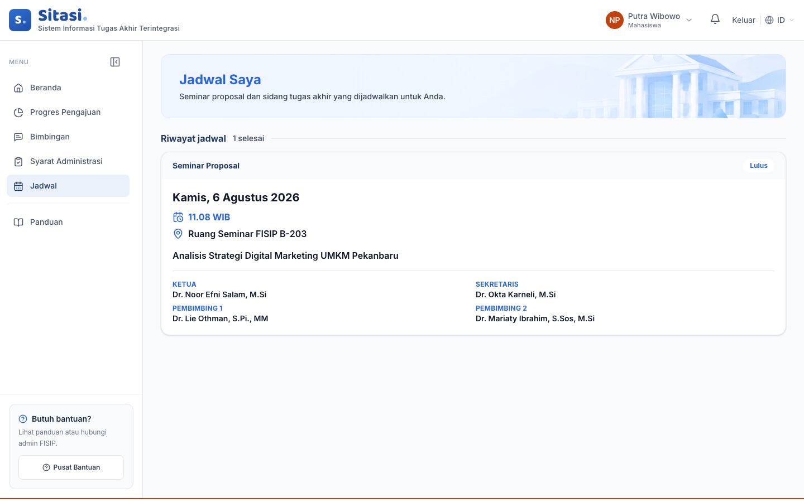
Task: Click the Sitasi logo icon
Action: click(x=20, y=20)
